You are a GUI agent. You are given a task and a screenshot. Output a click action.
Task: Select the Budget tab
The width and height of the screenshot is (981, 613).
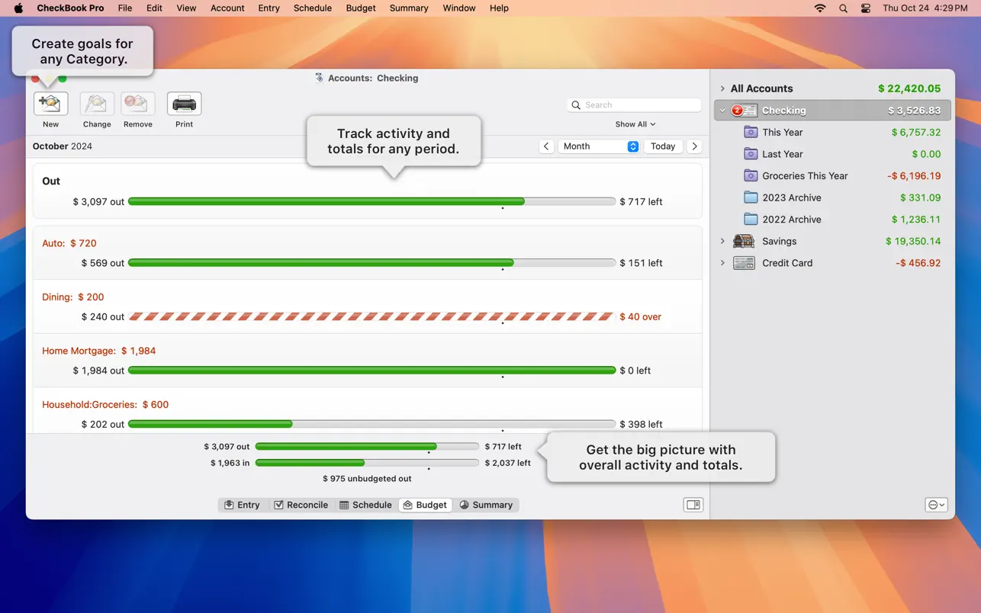pos(425,505)
